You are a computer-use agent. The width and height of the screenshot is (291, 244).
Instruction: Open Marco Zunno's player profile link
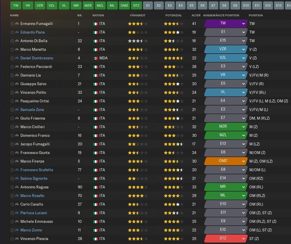[31, 230]
